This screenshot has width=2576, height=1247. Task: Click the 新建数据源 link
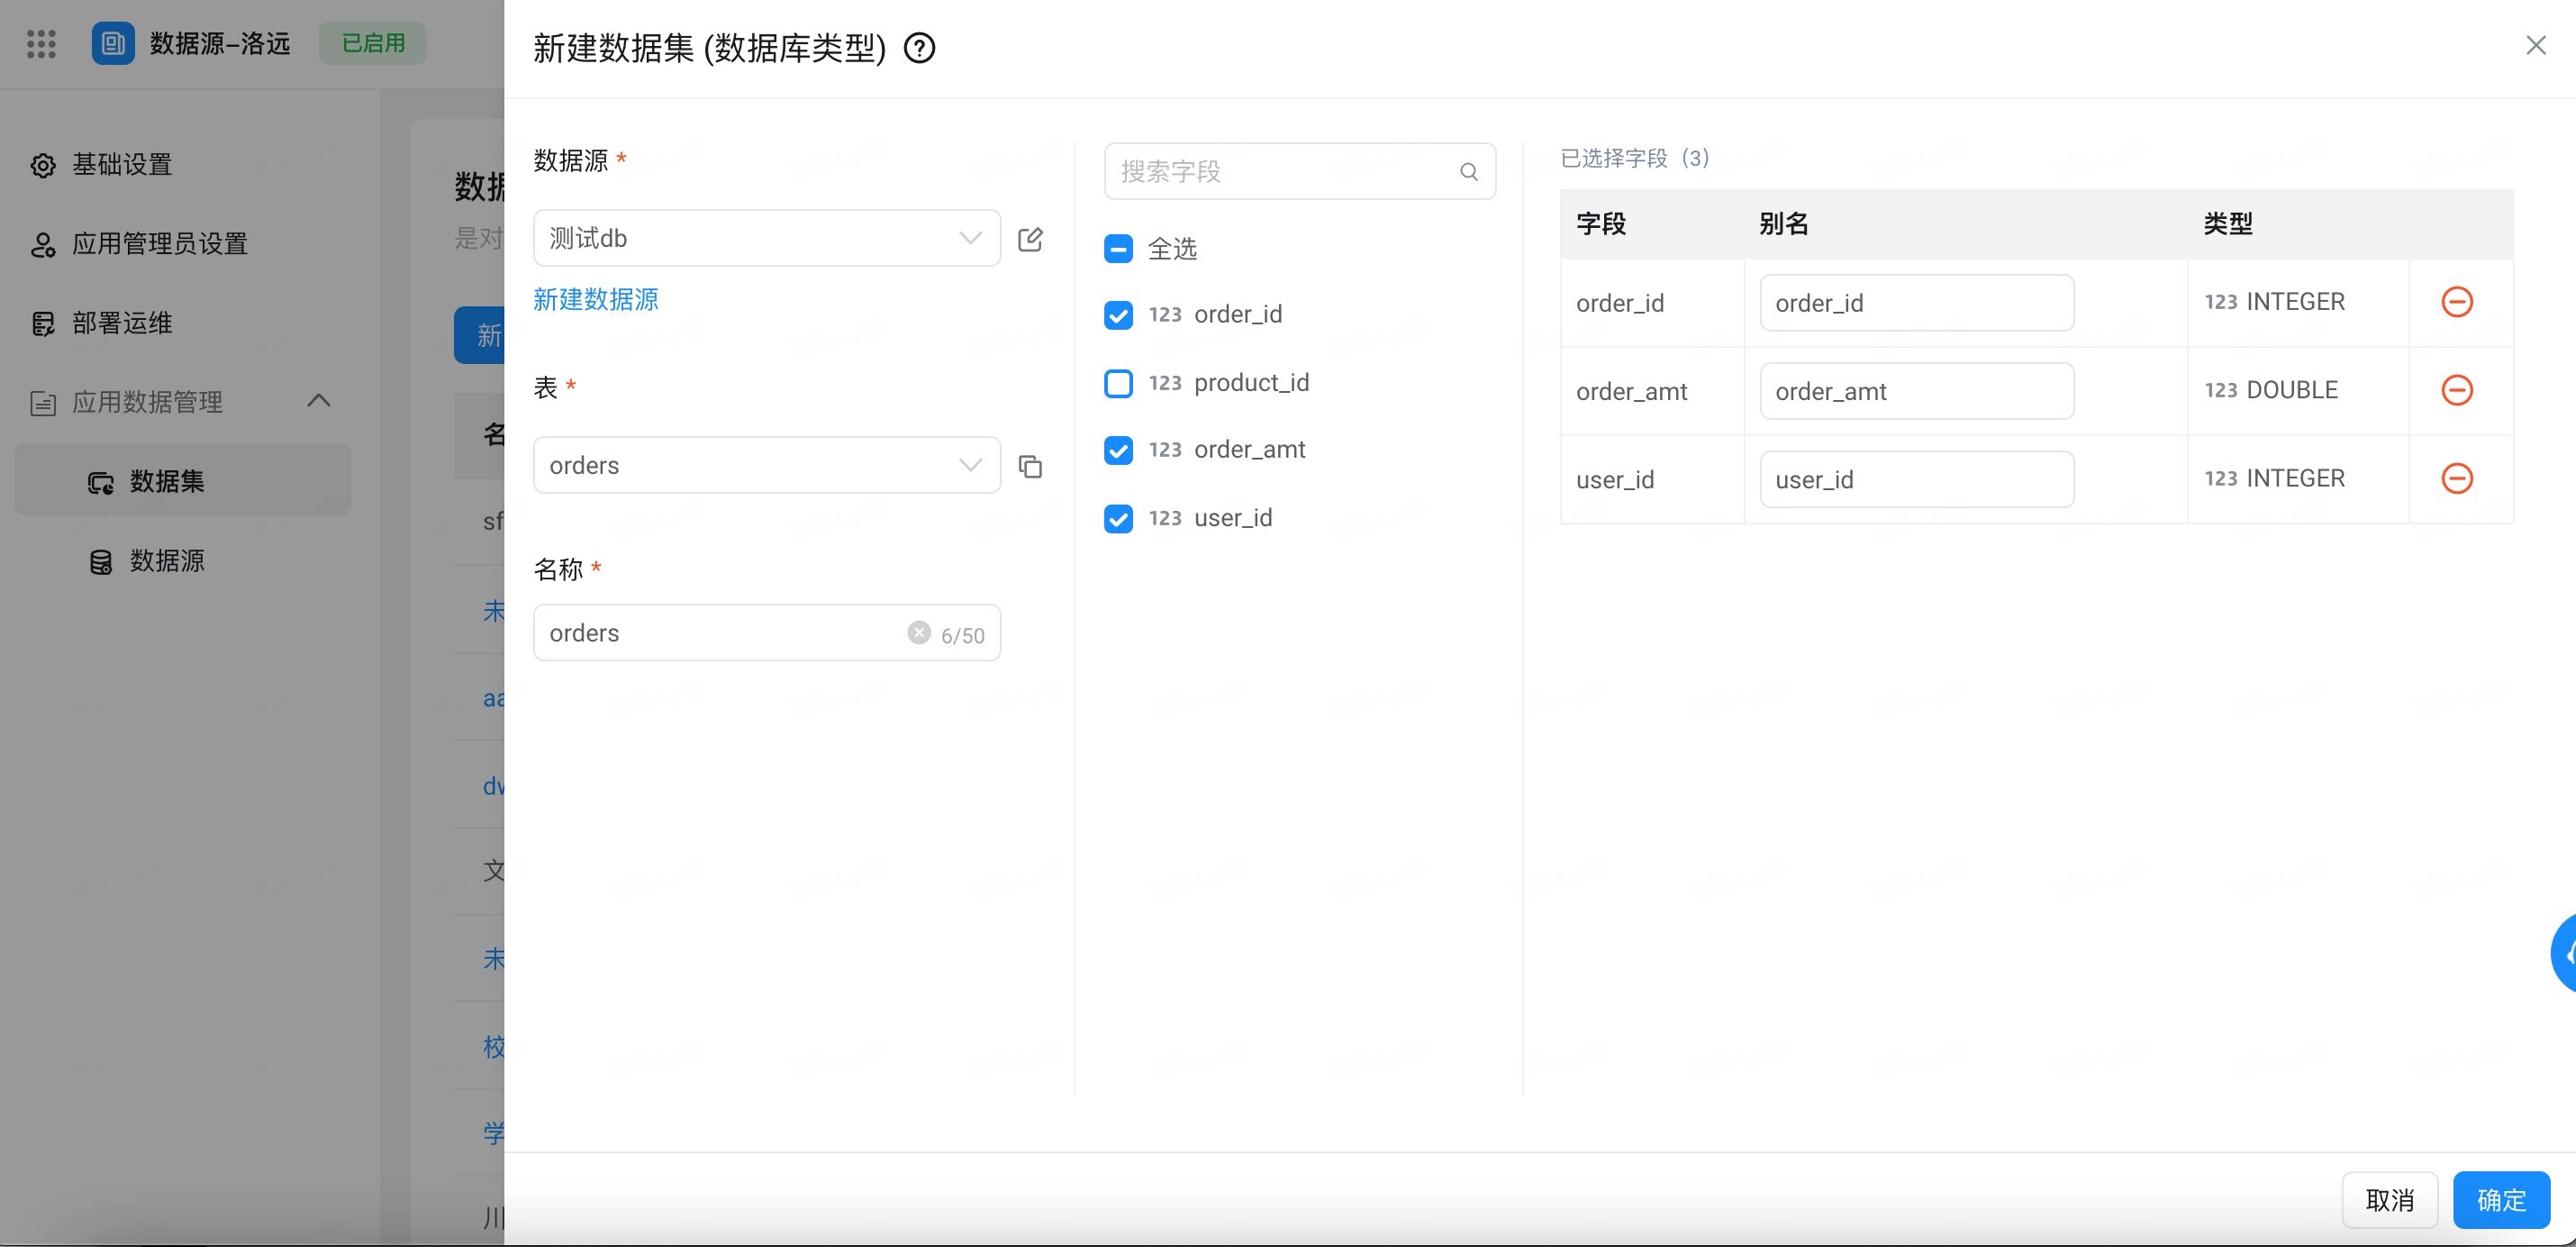[x=596, y=299]
